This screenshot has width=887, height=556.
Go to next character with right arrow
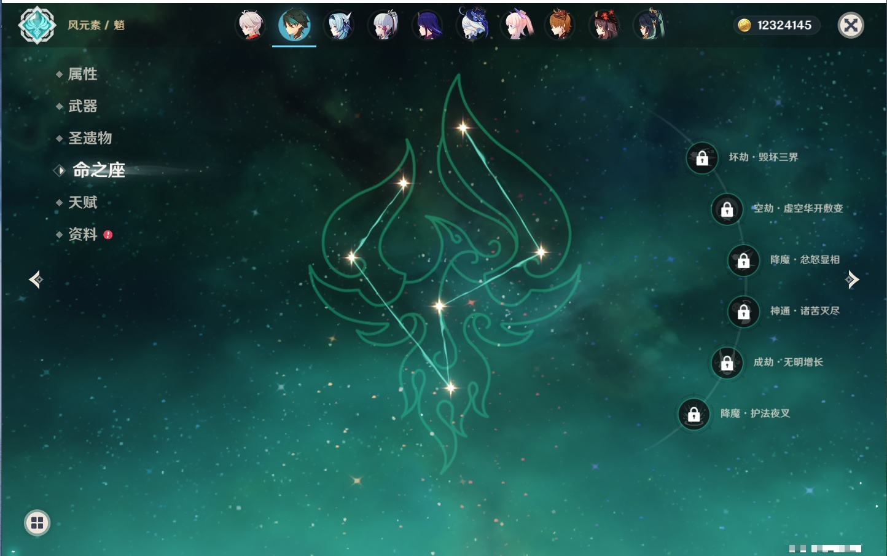(851, 280)
